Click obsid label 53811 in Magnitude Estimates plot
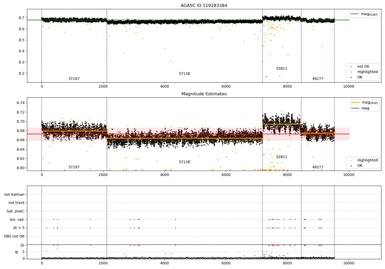 point(282,157)
